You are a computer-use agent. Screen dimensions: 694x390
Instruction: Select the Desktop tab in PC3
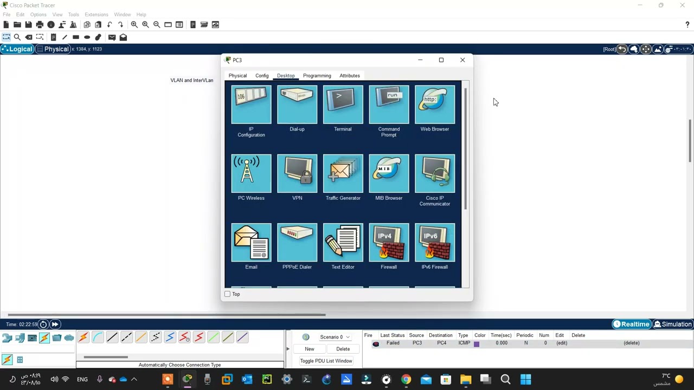tap(286, 76)
